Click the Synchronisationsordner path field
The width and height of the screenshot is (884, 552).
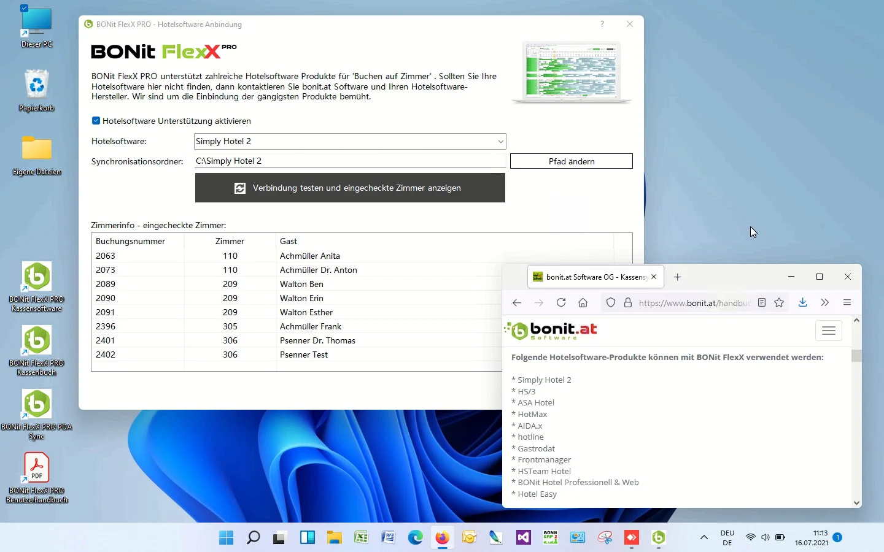pos(350,161)
